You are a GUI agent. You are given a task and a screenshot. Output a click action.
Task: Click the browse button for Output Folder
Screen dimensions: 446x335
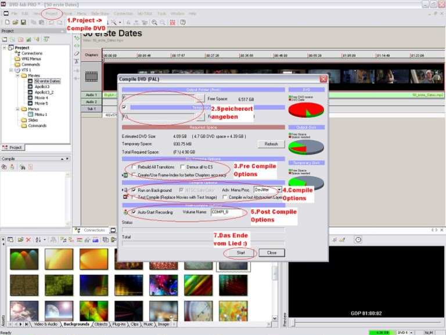pyautogui.click(x=200, y=99)
